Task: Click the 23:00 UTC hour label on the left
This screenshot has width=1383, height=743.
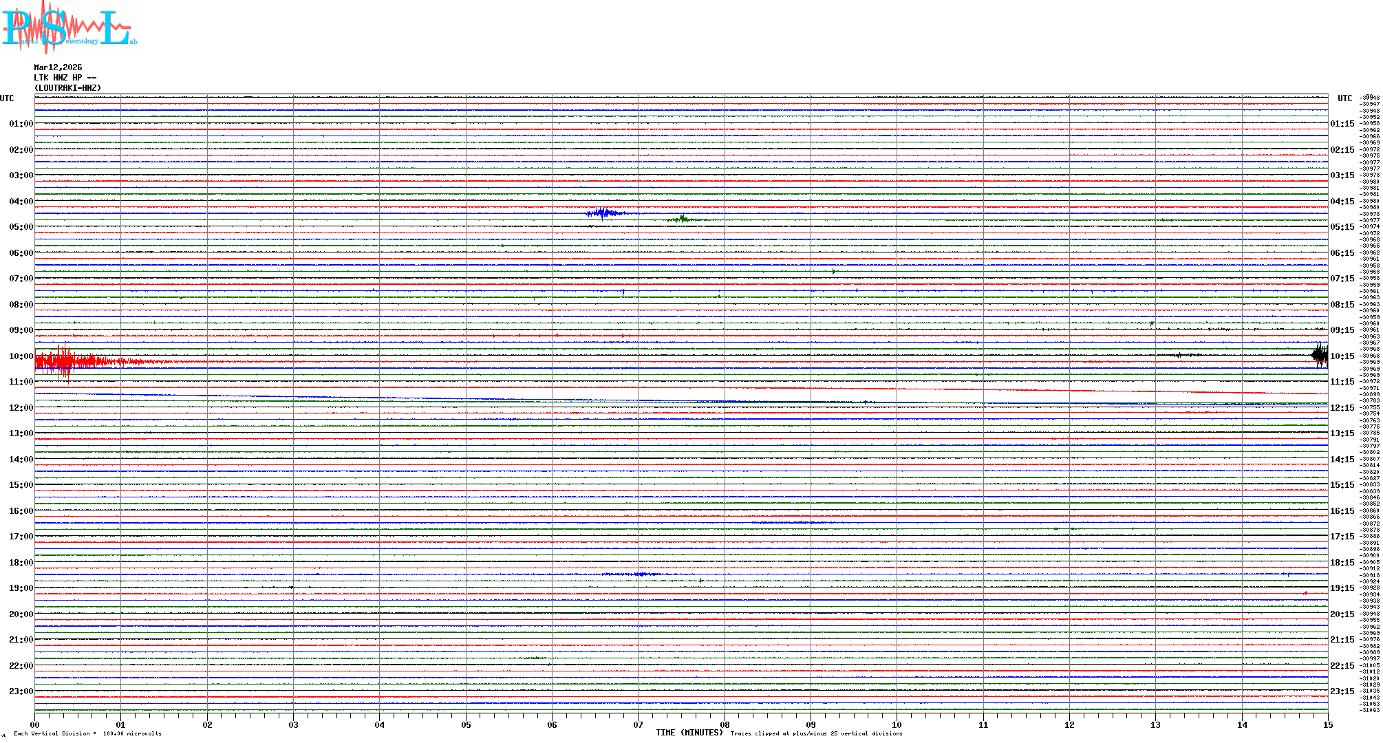Action: coord(21,691)
